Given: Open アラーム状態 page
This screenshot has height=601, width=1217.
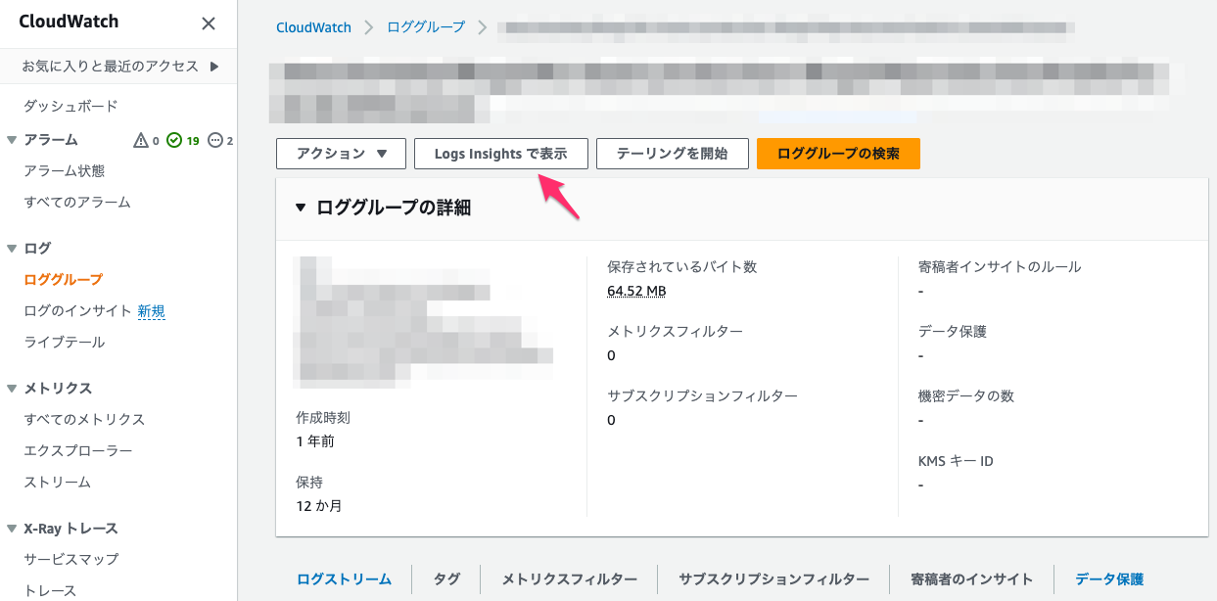Looking at the screenshot, I should (64, 171).
